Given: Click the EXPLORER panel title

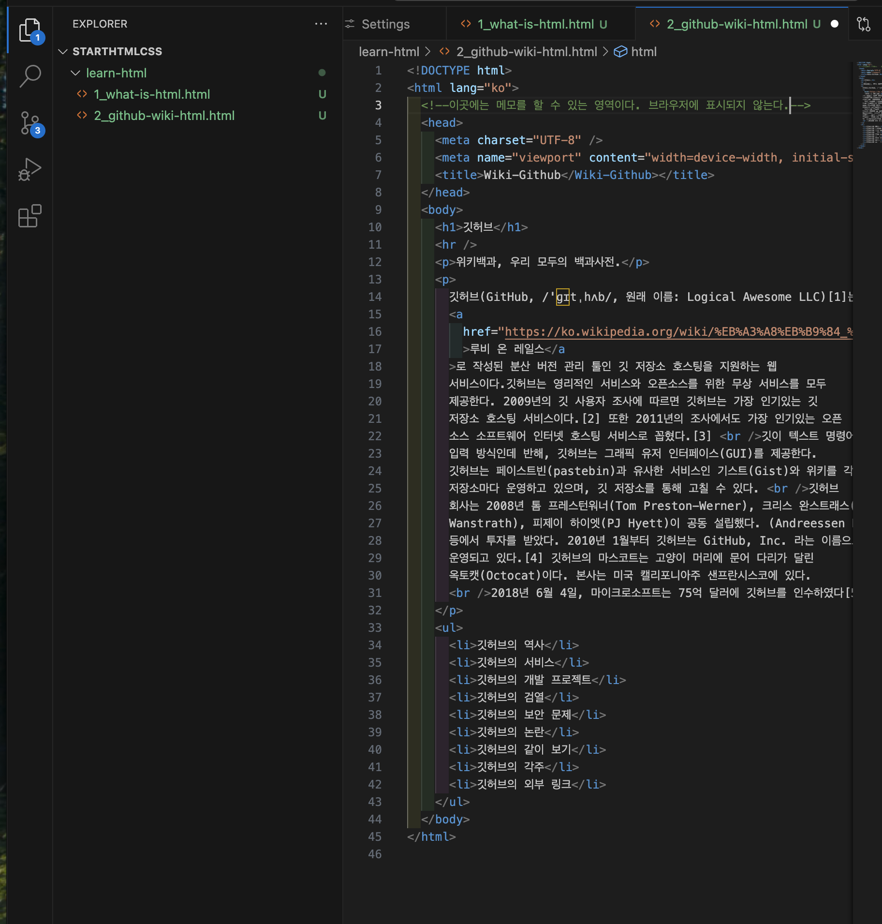Looking at the screenshot, I should [100, 24].
